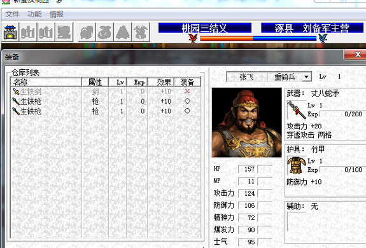This screenshot has width=366, height=248.
Task: Sort warehouse list by 装备 column
Action: (187, 82)
